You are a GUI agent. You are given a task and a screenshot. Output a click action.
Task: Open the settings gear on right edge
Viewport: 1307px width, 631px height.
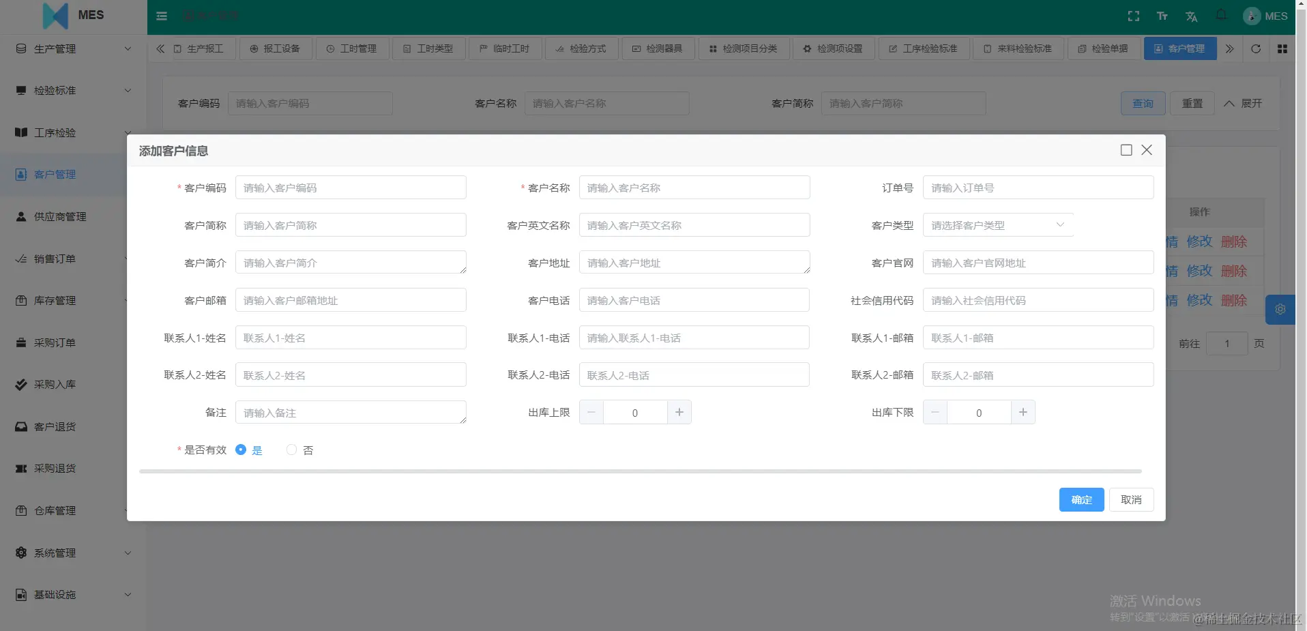pos(1280,309)
